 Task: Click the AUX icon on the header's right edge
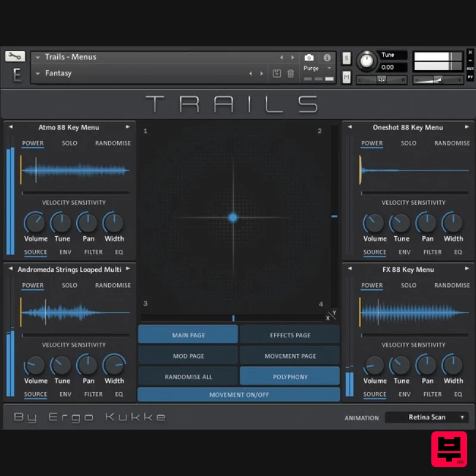click(470, 69)
